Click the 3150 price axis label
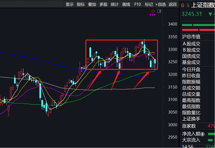This screenshot has height=148, width=215. point(173,87)
